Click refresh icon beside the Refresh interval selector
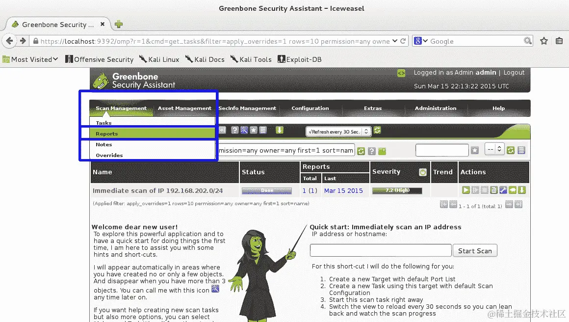Image resolution: width=569 pixels, height=322 pixels. click(x=377, y=130)
